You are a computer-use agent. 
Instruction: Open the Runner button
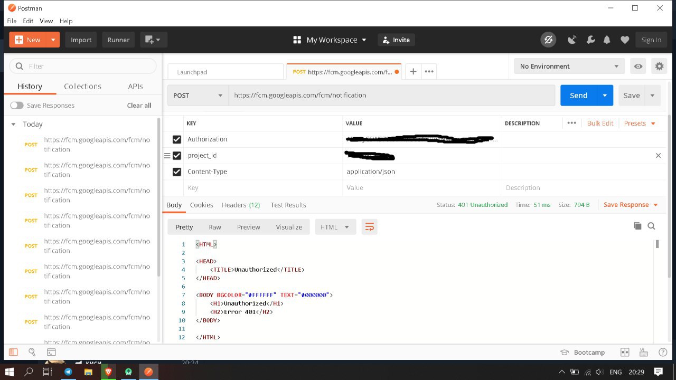118,40
